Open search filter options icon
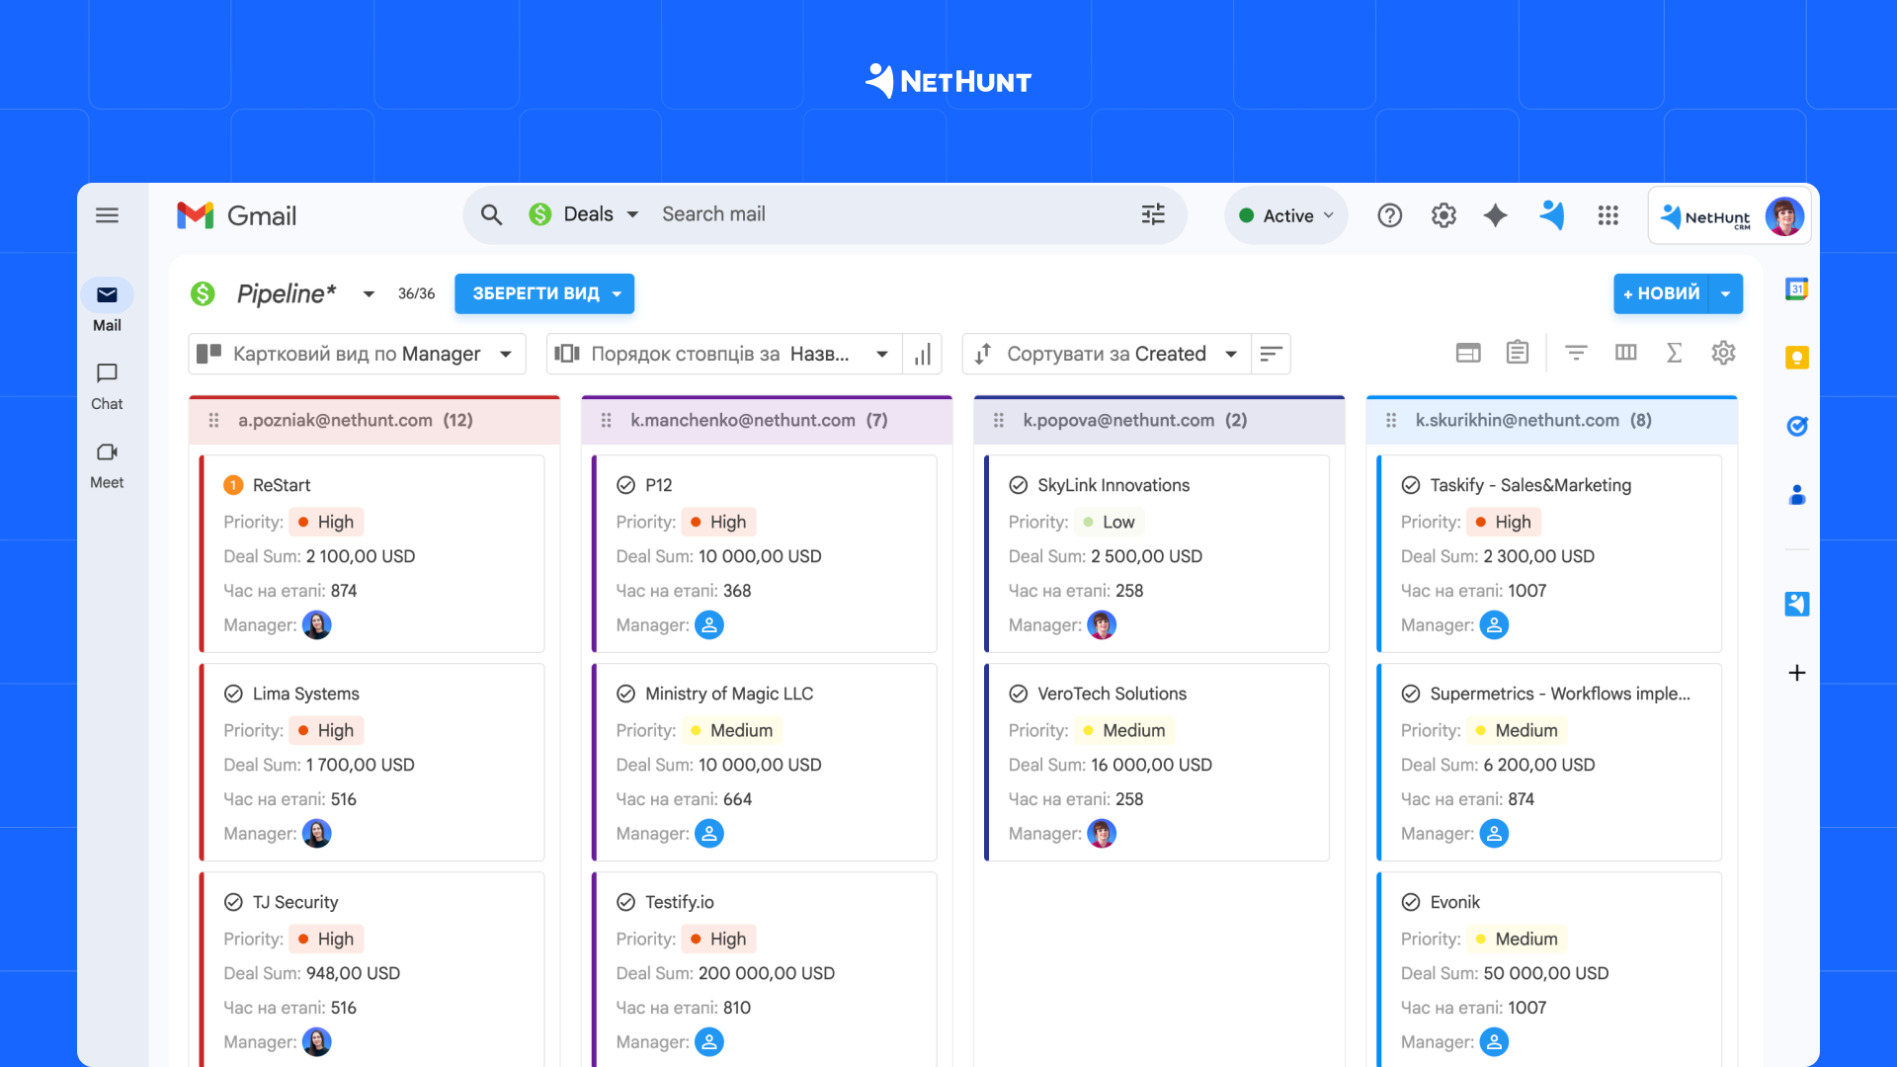This screenshot has width=1897, height=1067. (1153, 214)
